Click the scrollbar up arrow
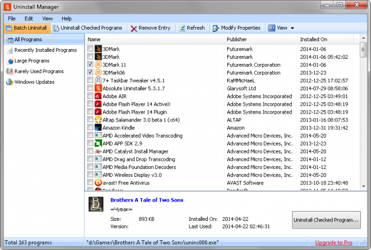Image resolution: width=371 pixels, height=250 pixels. pyautogui.click(x=364, y=38)
